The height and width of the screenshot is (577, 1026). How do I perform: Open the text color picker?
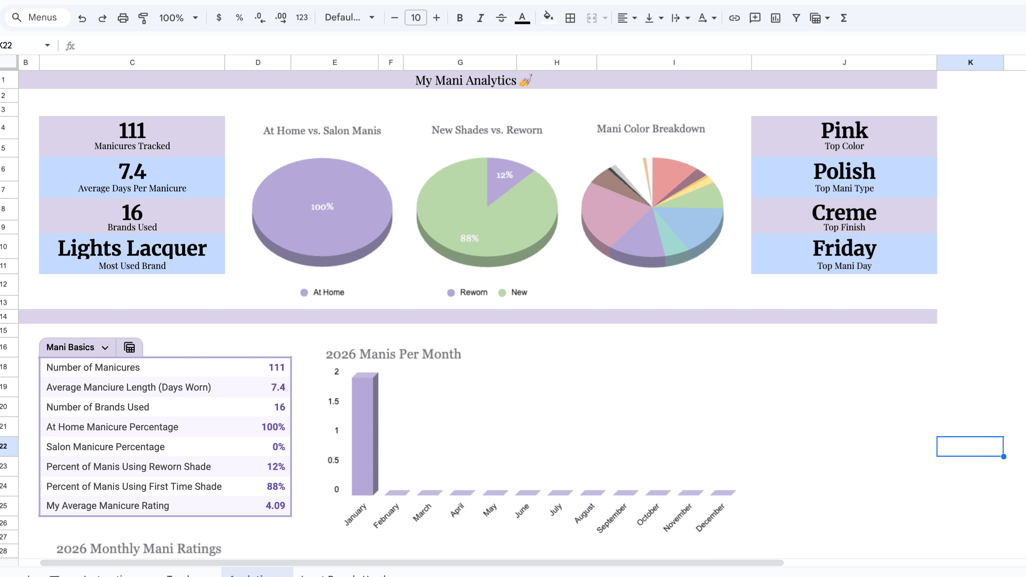[522, 18]
